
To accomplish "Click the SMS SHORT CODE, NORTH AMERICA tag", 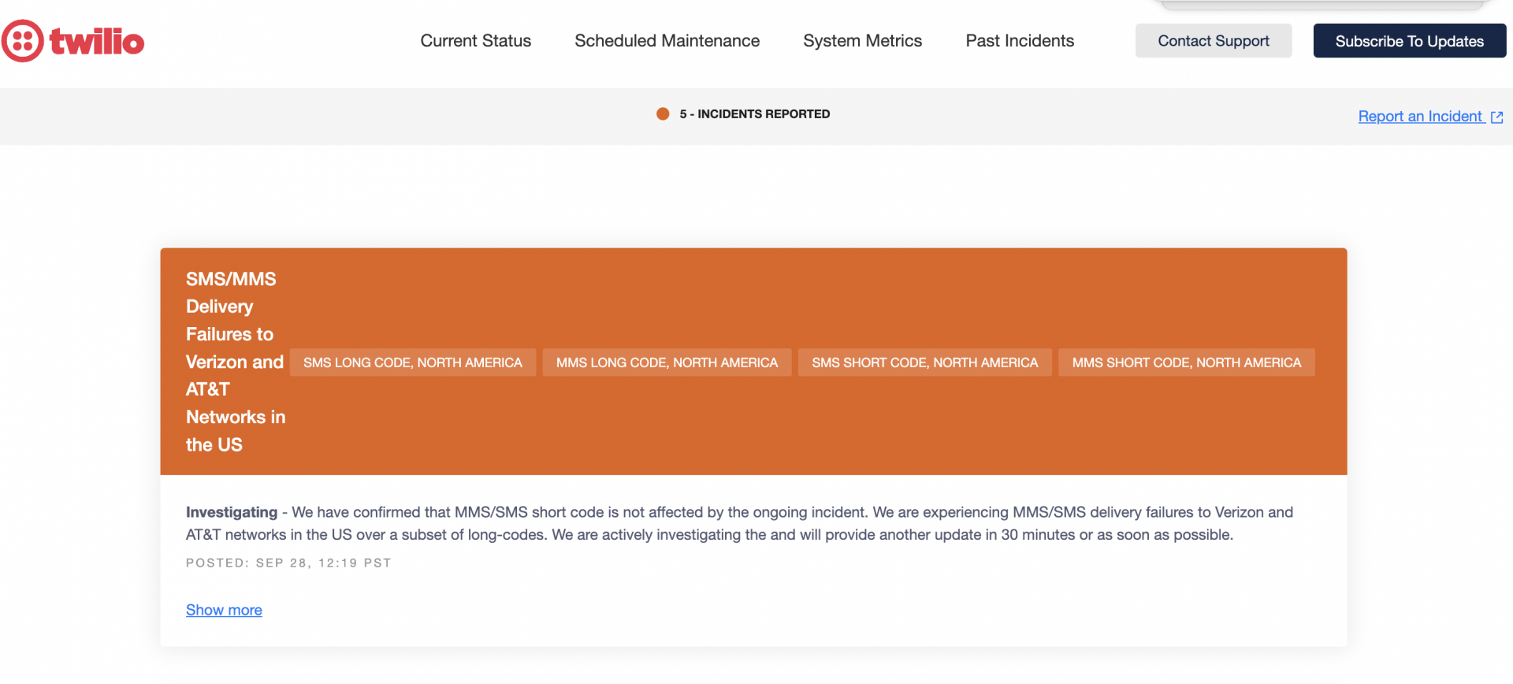I will (x=924, y=362).
